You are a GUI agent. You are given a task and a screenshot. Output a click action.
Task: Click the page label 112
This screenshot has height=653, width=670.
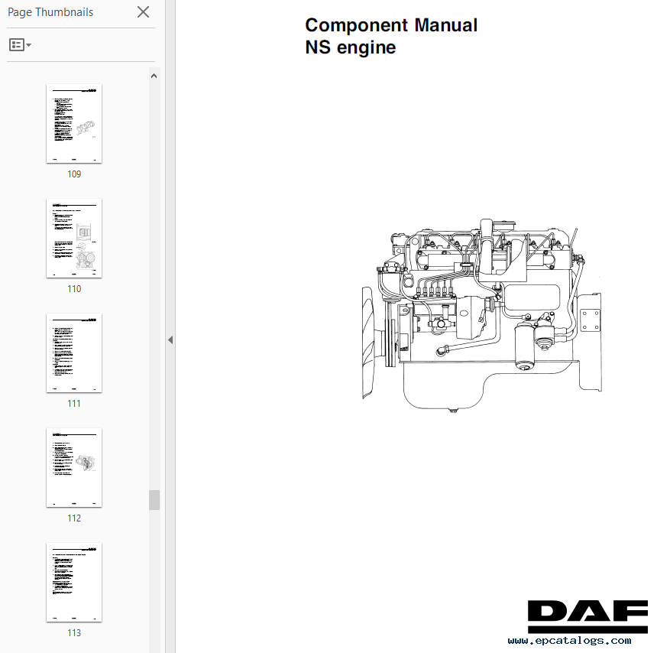[x=74, y=518]
